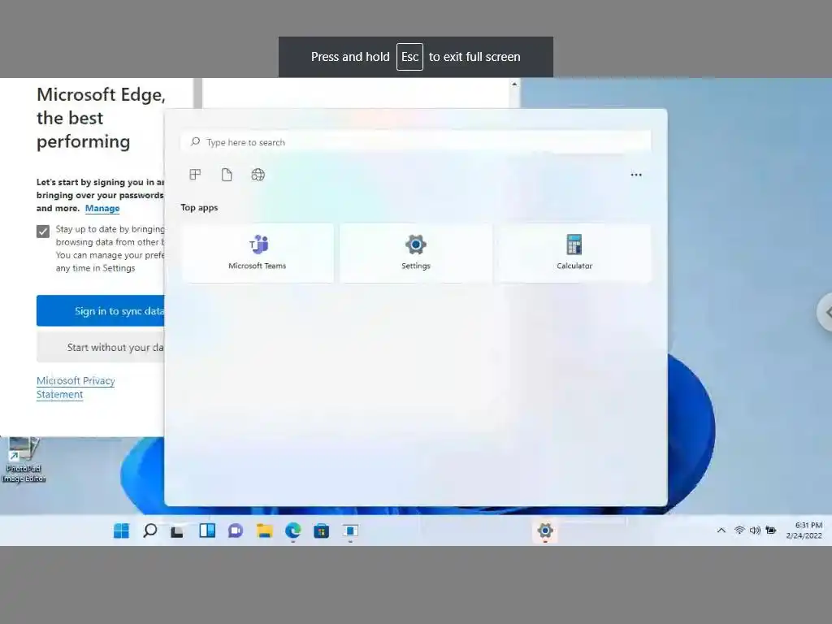Click the arrow handle on the right edge

tap(825, 313)
